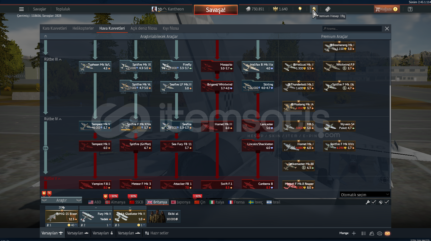Screen dimensions: 431x241
Task: Select Spitfire Mk IX aircraft card
Action: click(136, 66)
